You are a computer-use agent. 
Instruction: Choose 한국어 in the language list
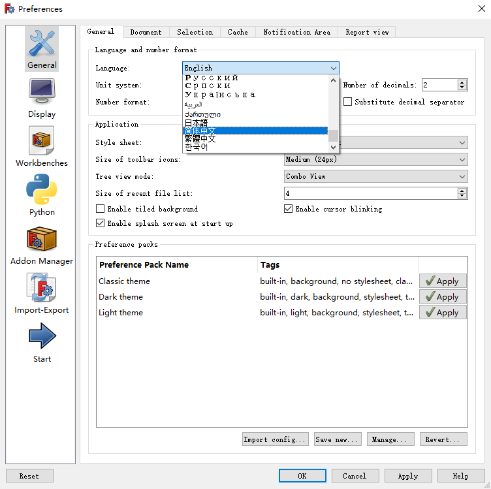click(255, 147)
